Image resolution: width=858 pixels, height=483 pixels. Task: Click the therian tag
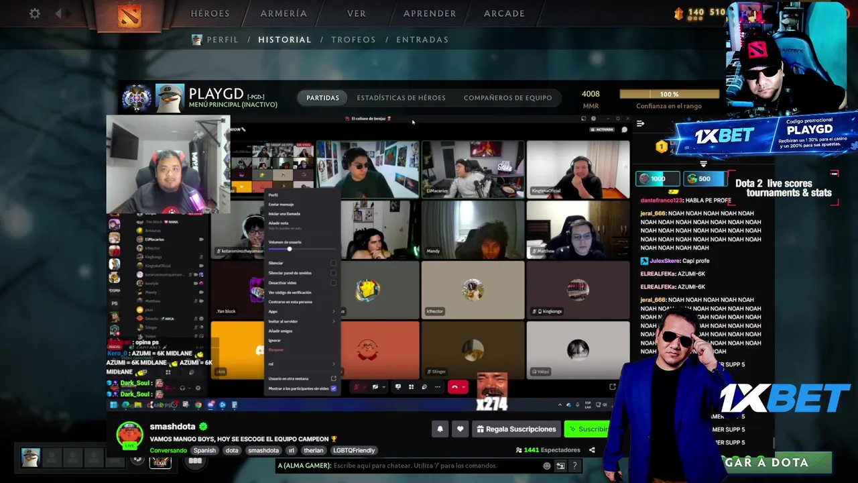[x=313, y=450]
